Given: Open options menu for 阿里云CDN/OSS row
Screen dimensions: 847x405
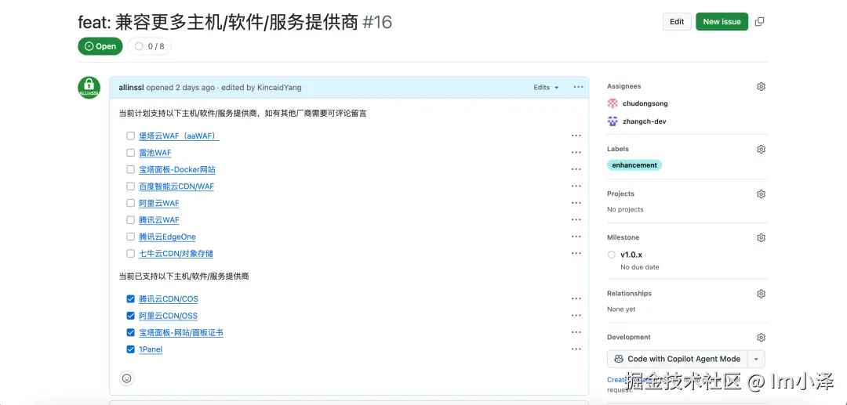Looking at the screenshot, I should pyautogui.click(x=576, y=316).
